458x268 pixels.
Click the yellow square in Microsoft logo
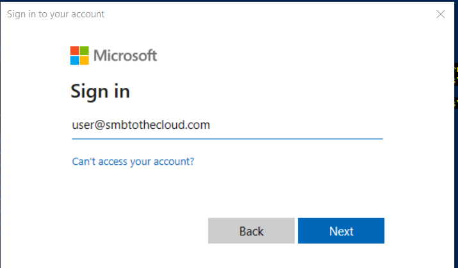click(x=85, y=60)
